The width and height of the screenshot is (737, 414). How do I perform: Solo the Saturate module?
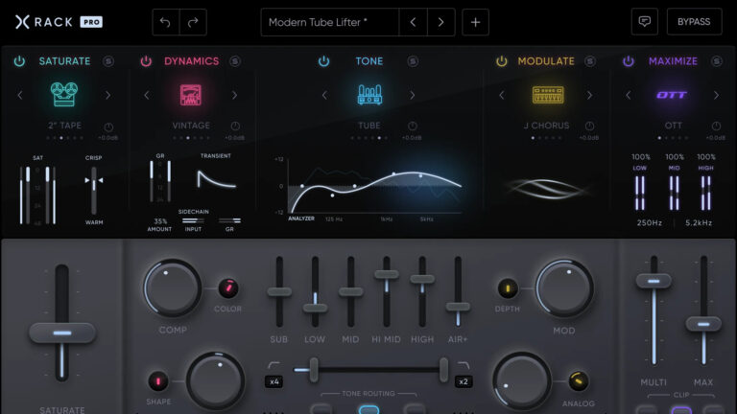108,61
